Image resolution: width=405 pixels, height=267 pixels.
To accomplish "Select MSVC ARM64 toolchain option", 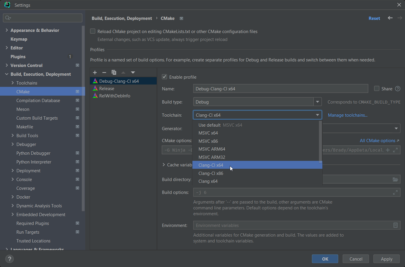I will [256, 149].
